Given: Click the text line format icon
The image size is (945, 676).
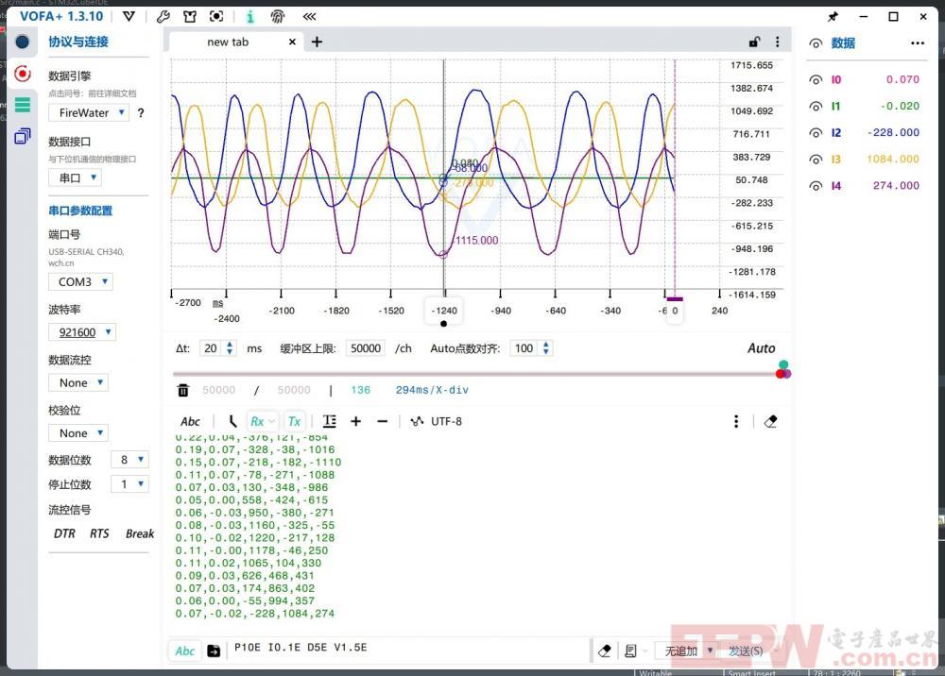Looking at the screenshot, I should [x=330, y=421].
